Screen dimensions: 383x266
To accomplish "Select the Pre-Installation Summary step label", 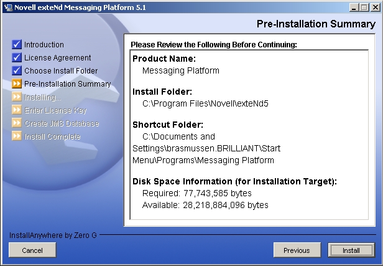I will click(x=68, y=84).
